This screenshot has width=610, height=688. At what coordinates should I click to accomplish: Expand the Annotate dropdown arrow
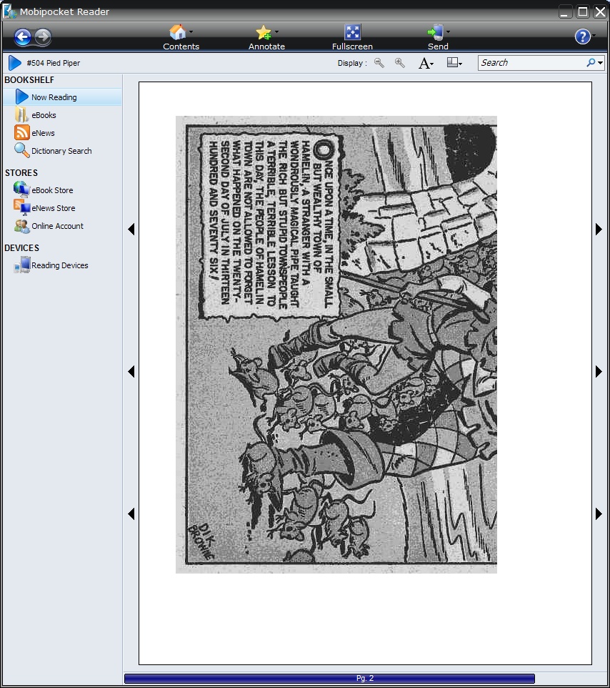tap(276, 31)
